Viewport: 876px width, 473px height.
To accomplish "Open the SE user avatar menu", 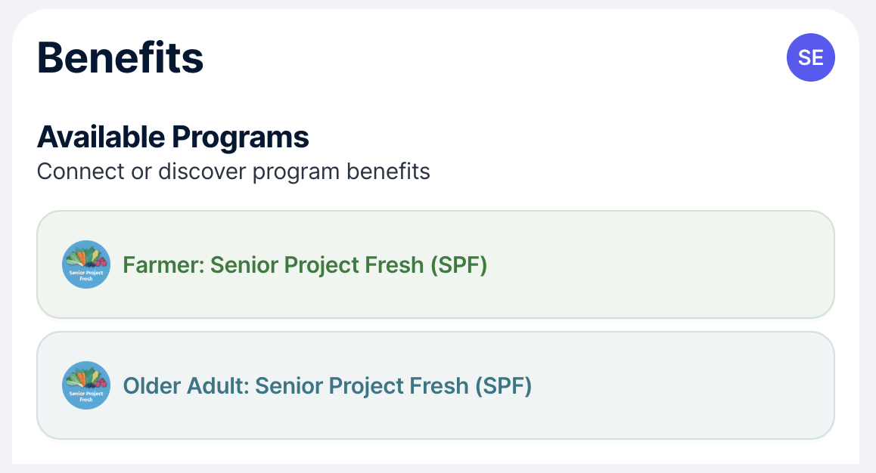I will (x=811, y=57).
